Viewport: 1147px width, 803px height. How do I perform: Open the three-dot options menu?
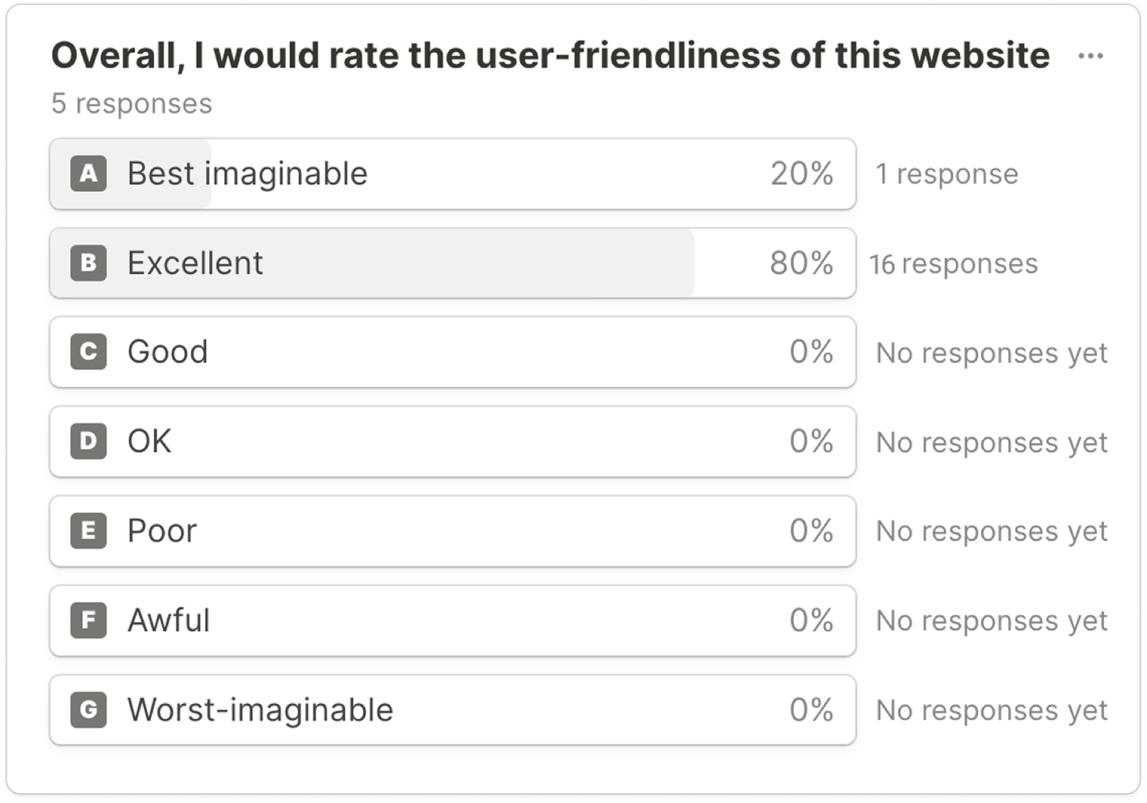click(x=1090, y=56)
